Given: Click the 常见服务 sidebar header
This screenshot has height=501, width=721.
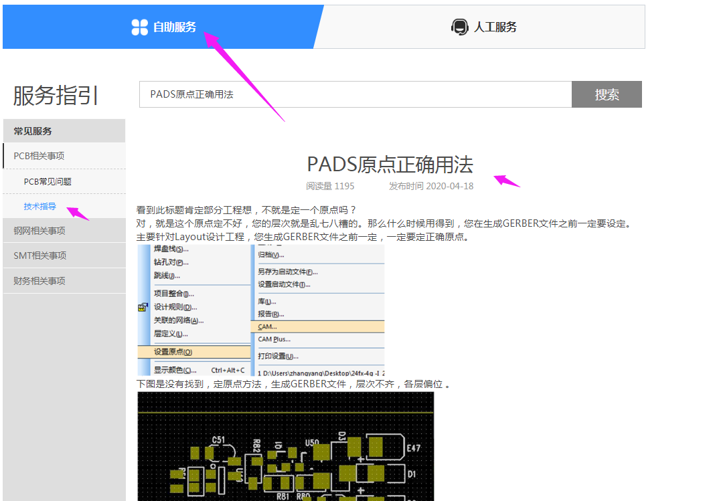Looking at the screenshot, I should tap(33, 131).
